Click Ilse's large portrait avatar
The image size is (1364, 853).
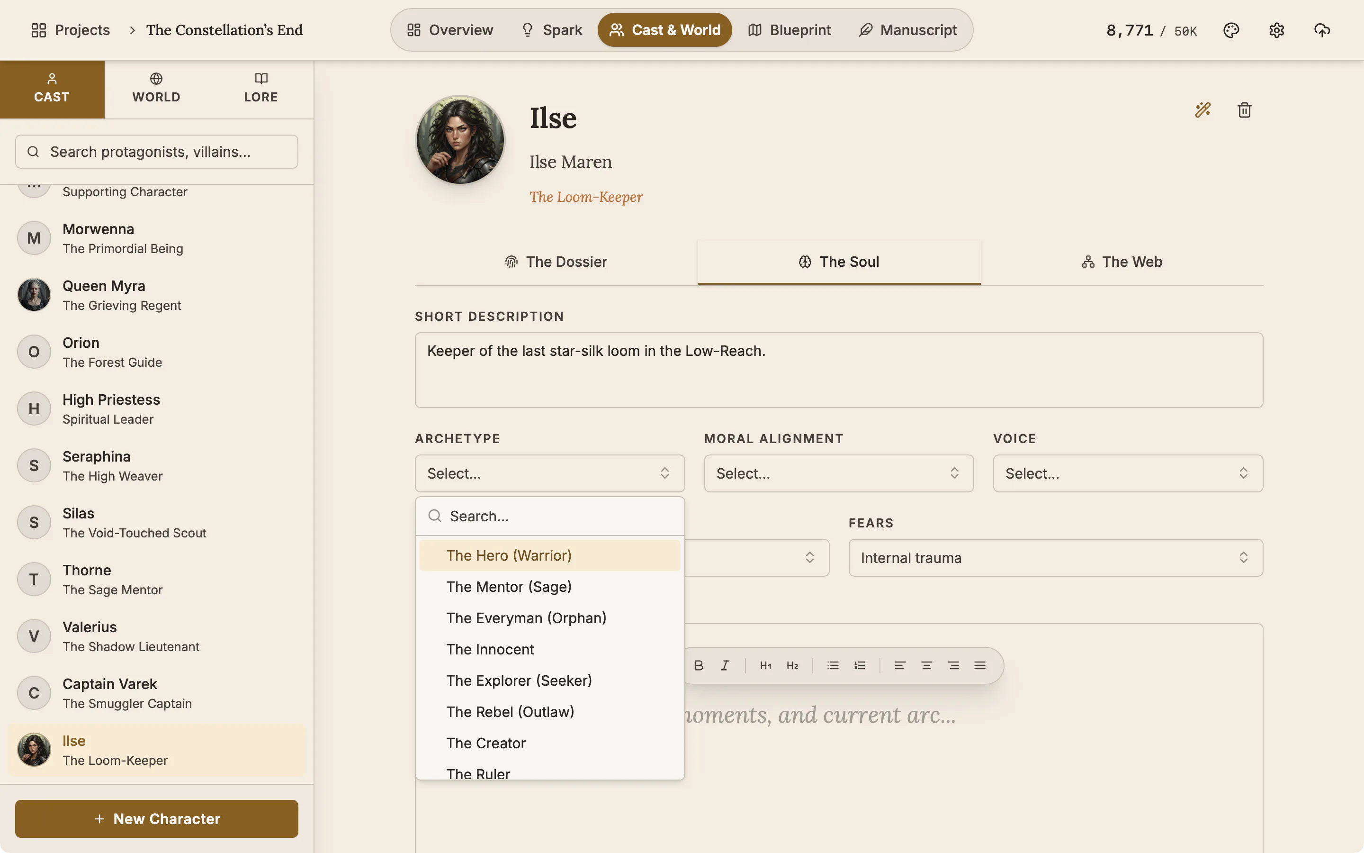coord(460,140)
